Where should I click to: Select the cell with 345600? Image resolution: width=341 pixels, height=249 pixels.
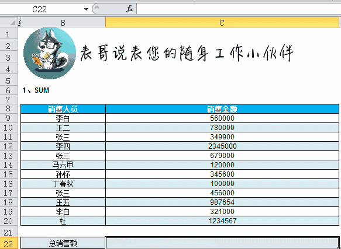tap(222, 174)
